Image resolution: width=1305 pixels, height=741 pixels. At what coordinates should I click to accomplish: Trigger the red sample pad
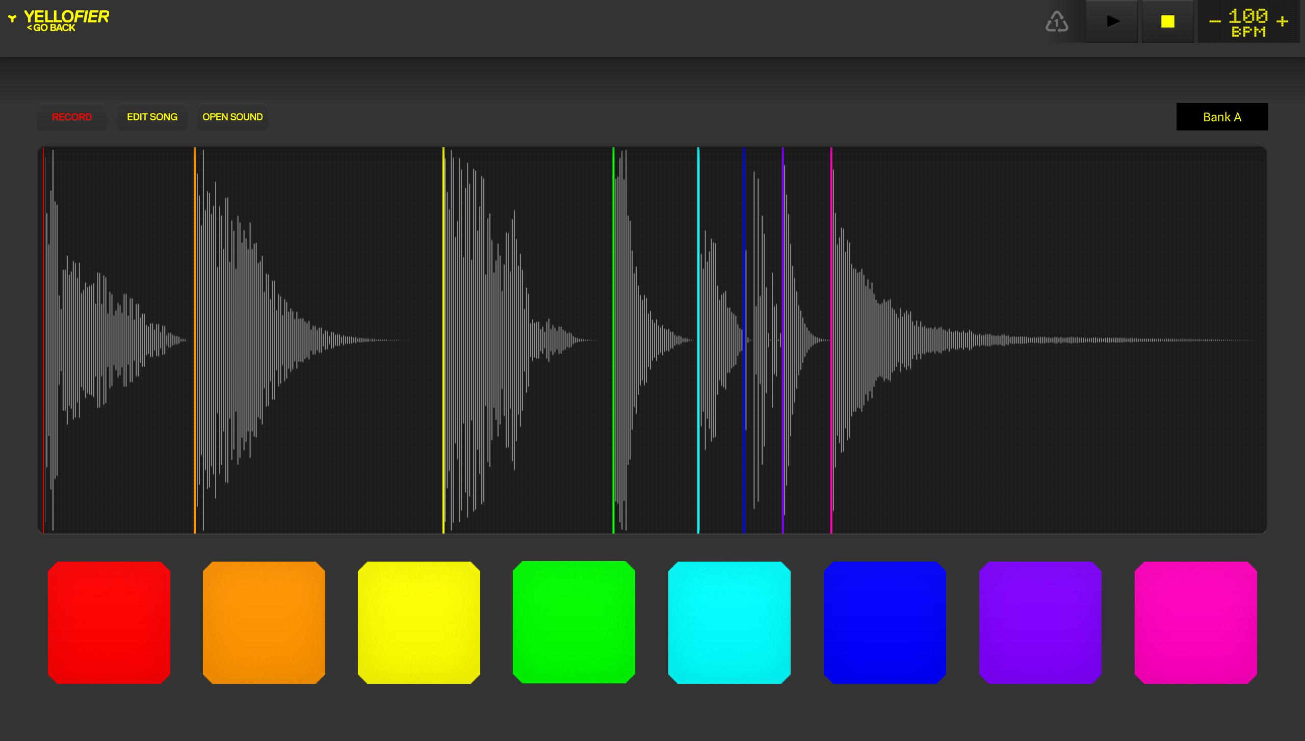109,622
